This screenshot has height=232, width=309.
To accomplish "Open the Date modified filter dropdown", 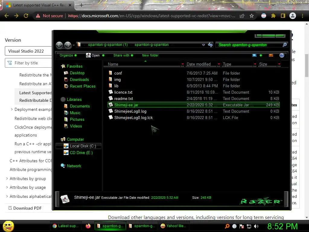I will (219, 64).
